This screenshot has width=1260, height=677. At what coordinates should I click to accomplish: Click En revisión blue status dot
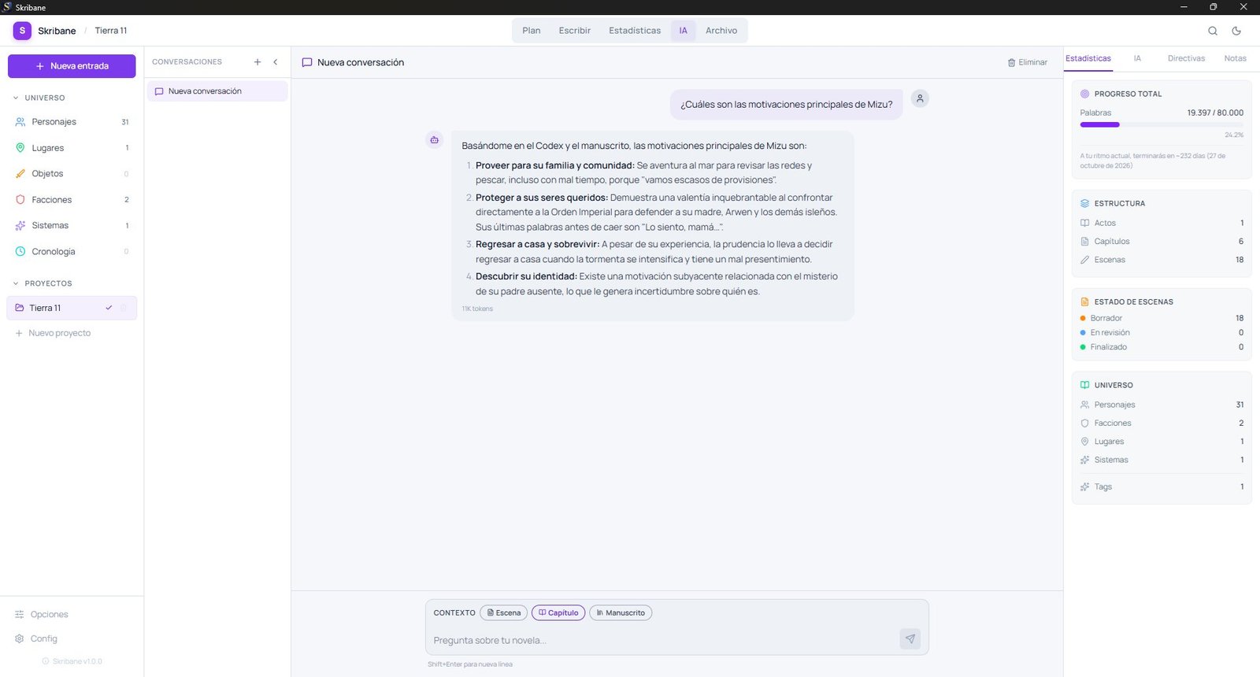[x=1083, y=333]
